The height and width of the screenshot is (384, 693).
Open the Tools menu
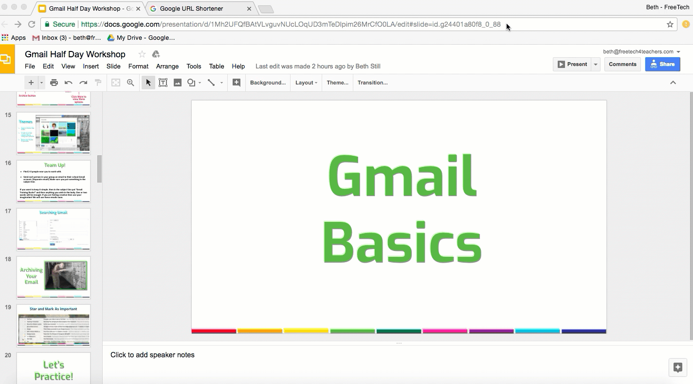[194, 66]
